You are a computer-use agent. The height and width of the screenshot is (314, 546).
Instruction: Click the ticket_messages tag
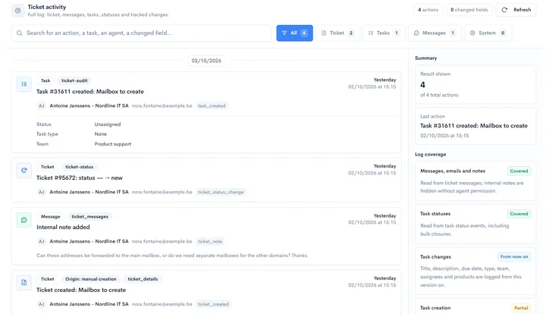click(x=89, y=216)
